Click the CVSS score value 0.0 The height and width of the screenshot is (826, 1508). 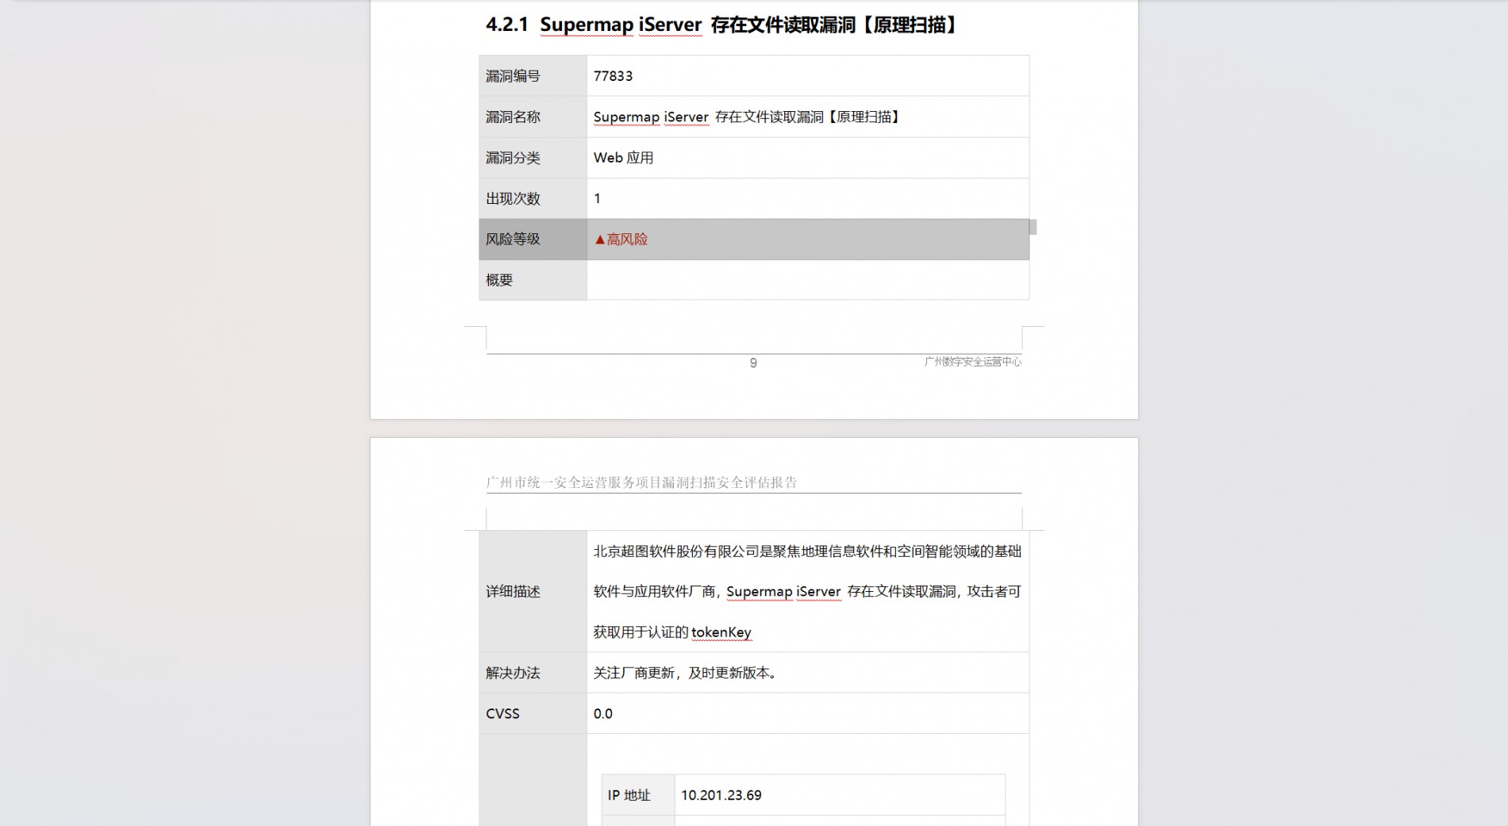click(x=602, y=714)
